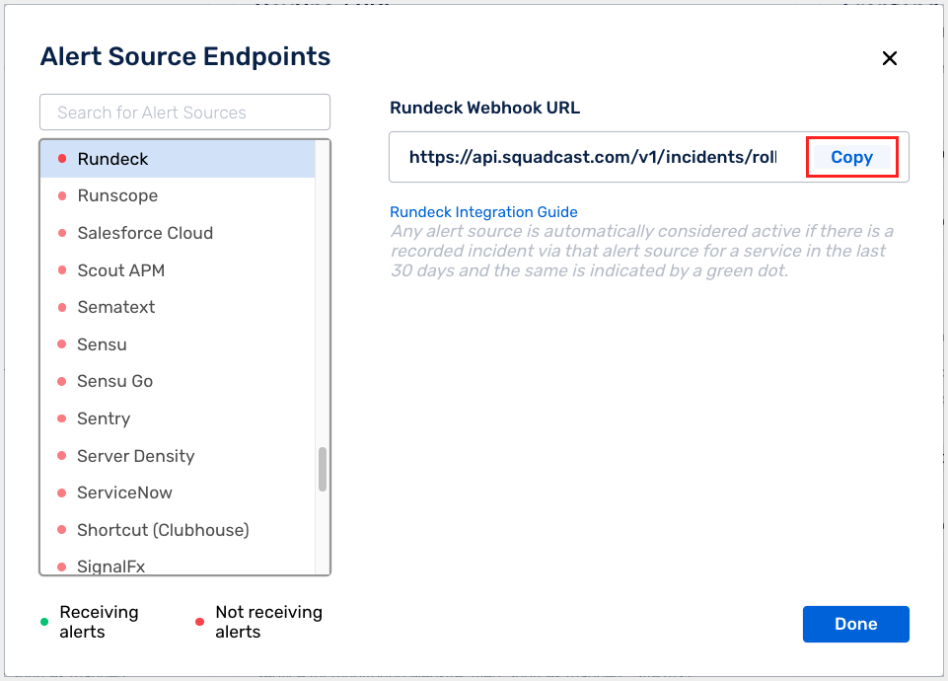Select the Salesforce Cloud alert source
Viewport: 948px width, 681px height.
point(144,233)
